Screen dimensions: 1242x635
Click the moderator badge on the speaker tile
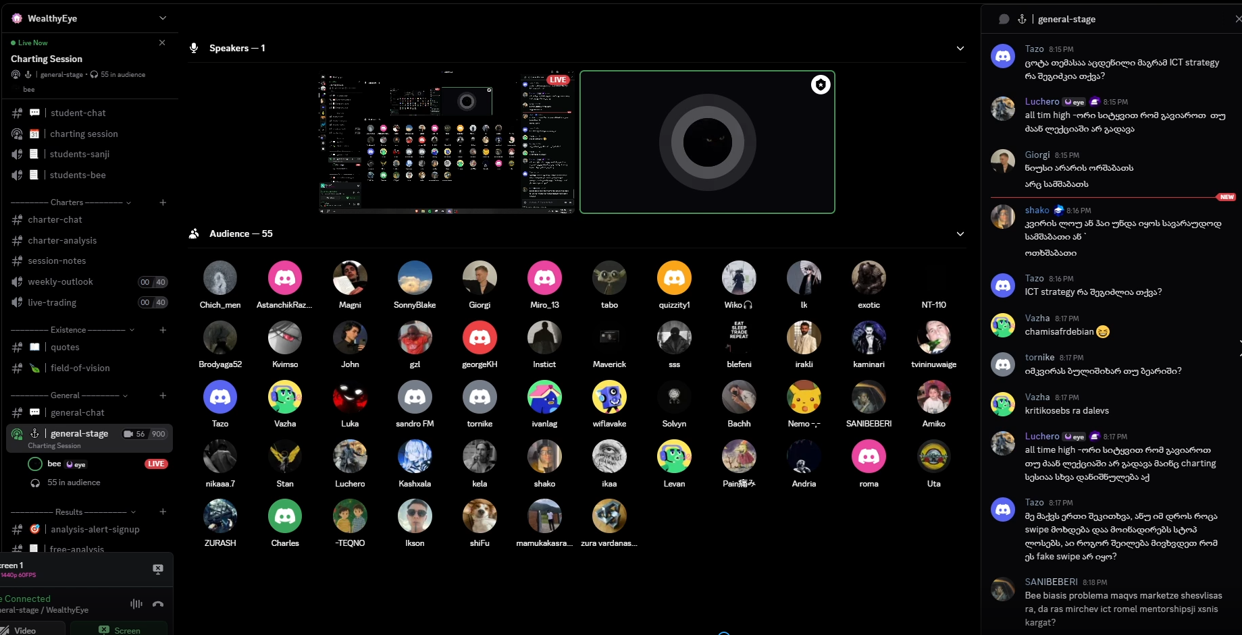[x=820, y=85]
